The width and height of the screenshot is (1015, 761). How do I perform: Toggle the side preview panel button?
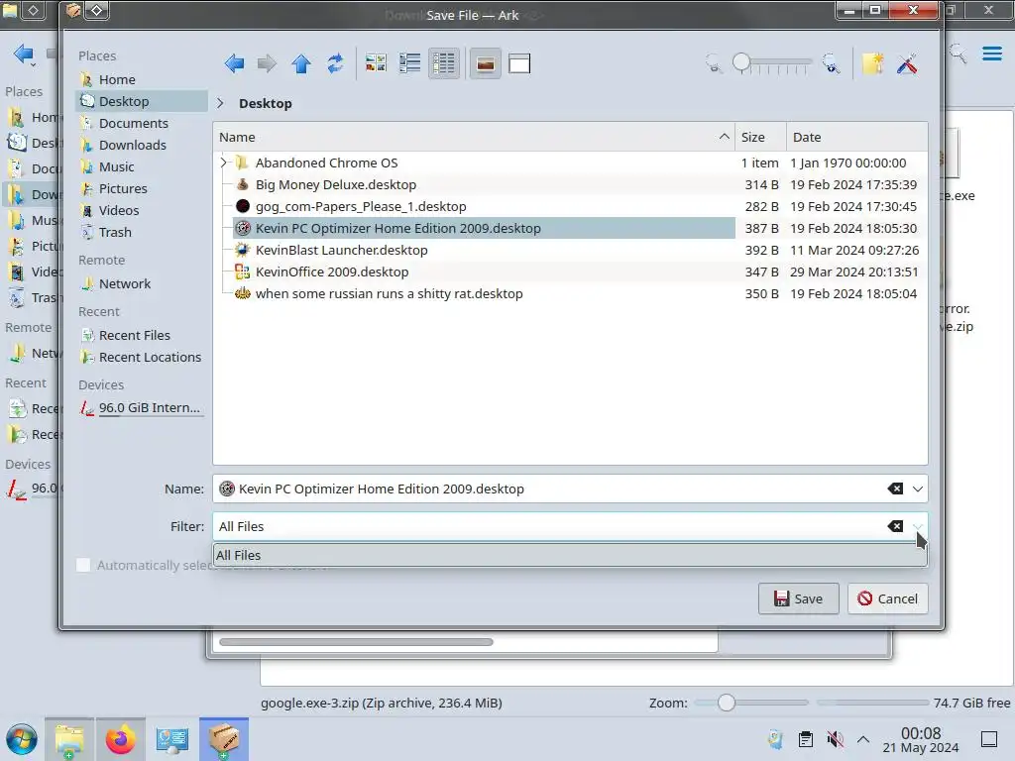[519, 63]
